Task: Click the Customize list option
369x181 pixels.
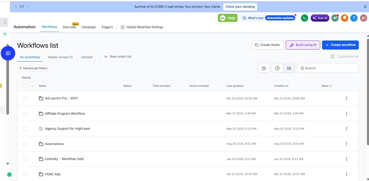Action: (x=344, y=56)
